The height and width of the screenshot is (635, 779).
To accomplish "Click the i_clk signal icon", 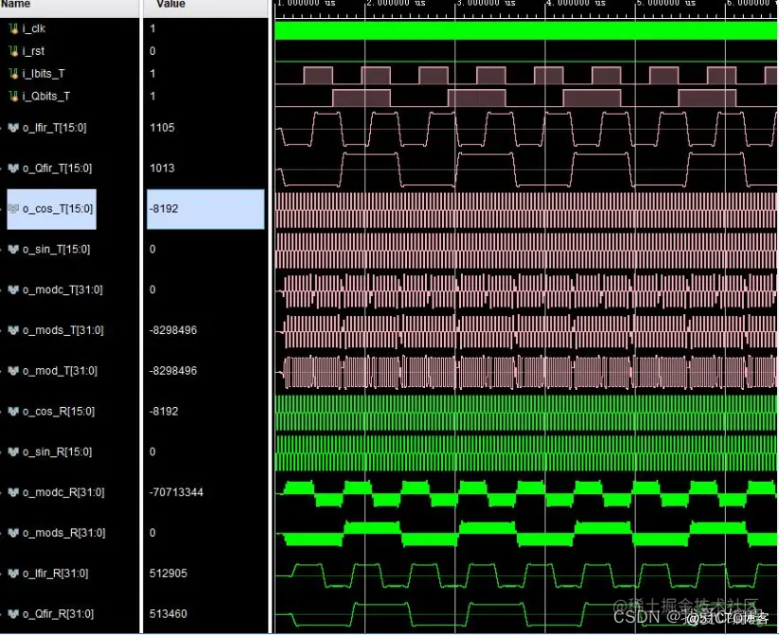I will click(x=13, y=28).
